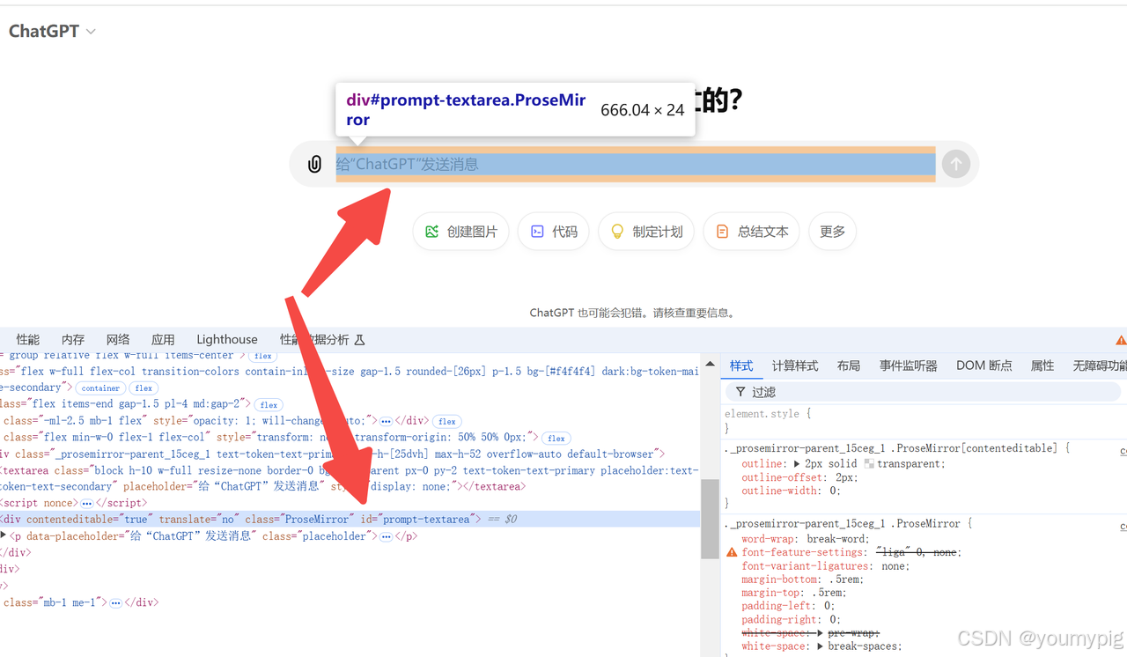Click flex badge on the min-w-0 flex-1 row

(556, 439)
